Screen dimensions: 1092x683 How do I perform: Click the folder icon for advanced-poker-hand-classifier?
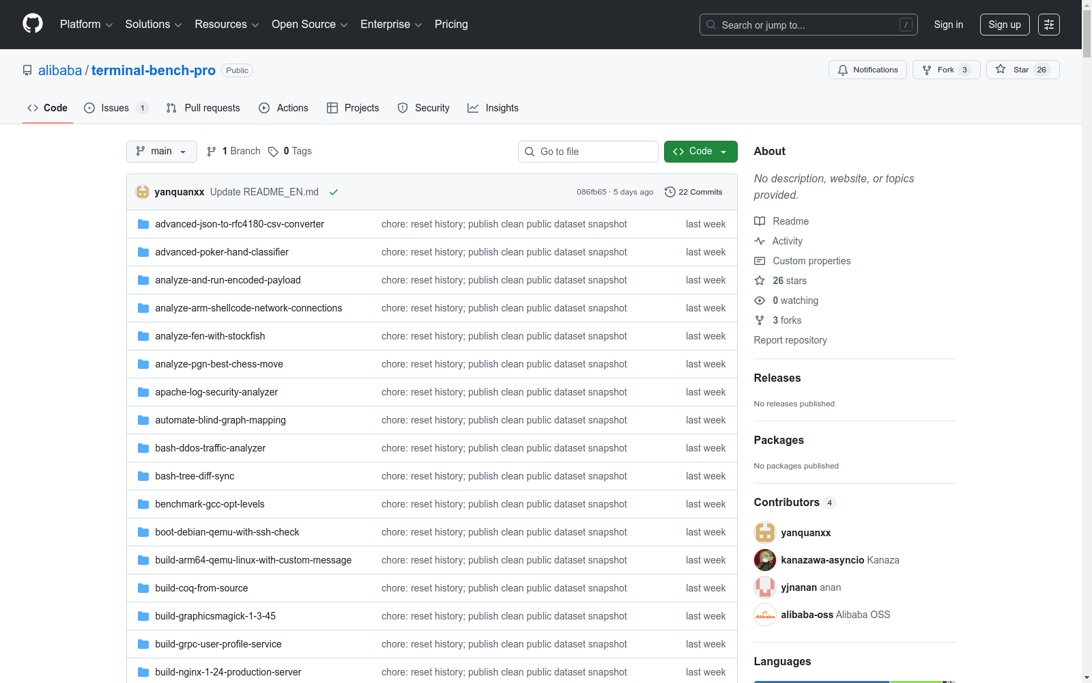pyautogui.click(x=143, y=252)
